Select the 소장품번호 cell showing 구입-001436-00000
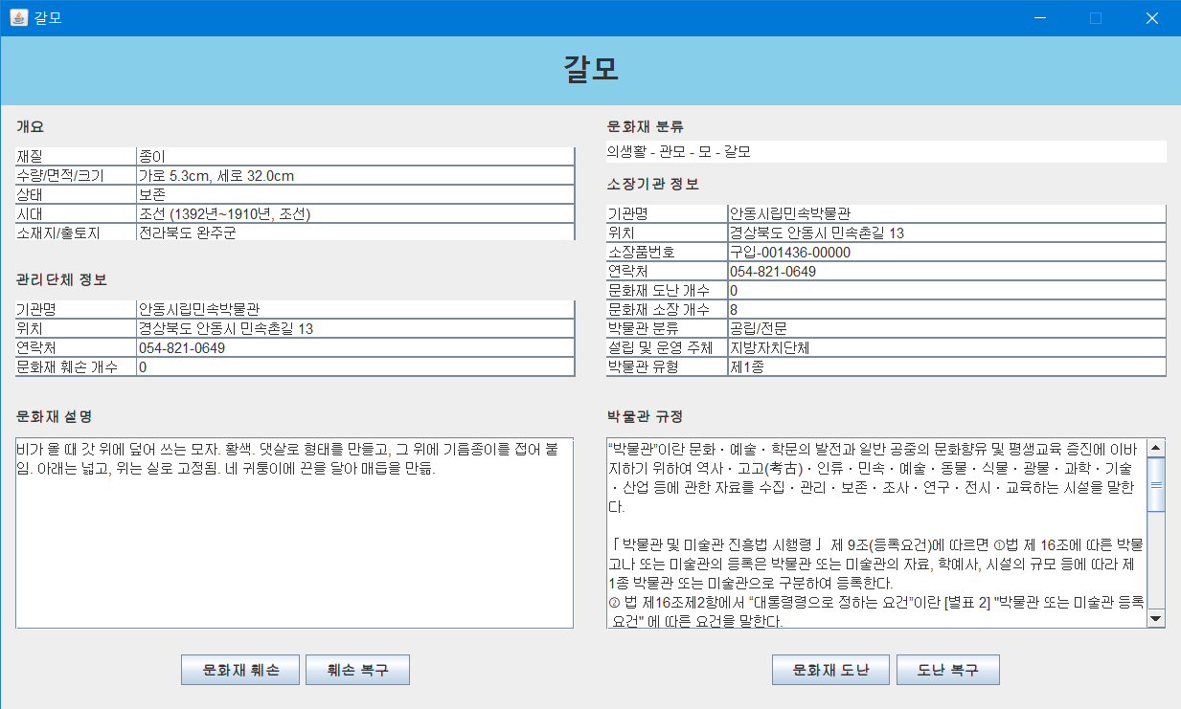The height and width of the screenshot is (709, 1181). [943, 252]
